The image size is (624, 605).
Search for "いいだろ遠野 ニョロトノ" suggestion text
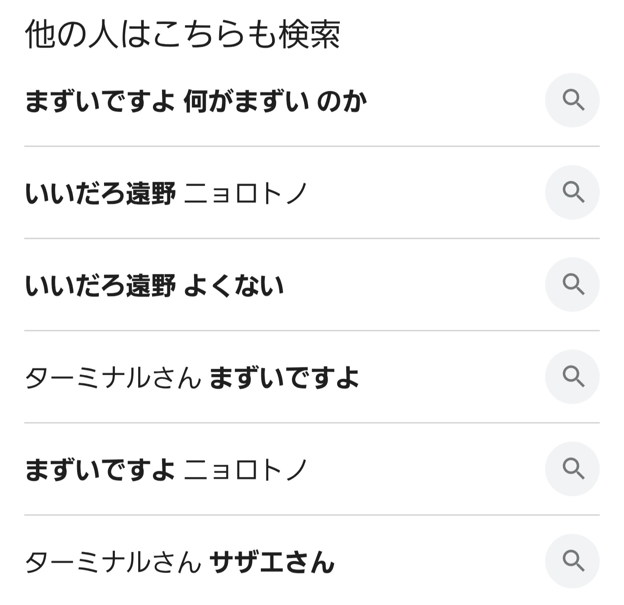(x=166, y=193)
